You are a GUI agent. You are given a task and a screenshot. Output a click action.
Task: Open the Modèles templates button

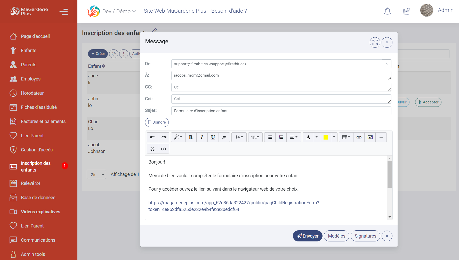pyautogui.click(x=336, y=236)
